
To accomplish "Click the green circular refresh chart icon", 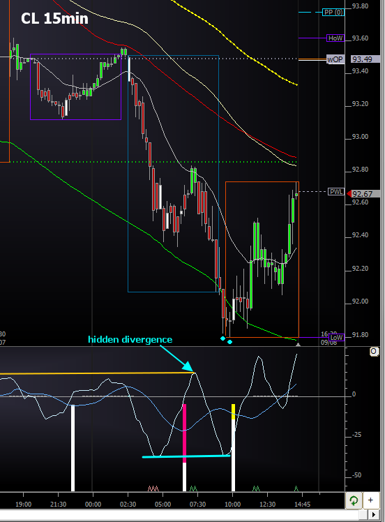I will pos(354,500).
